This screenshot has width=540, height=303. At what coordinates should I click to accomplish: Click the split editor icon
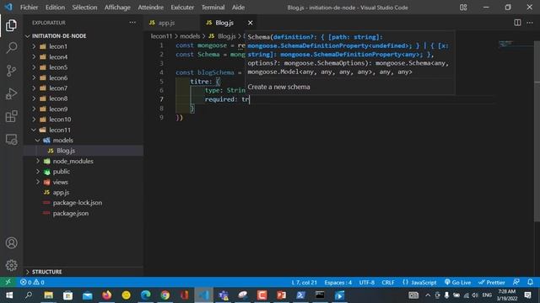click(x=517, y=23)
